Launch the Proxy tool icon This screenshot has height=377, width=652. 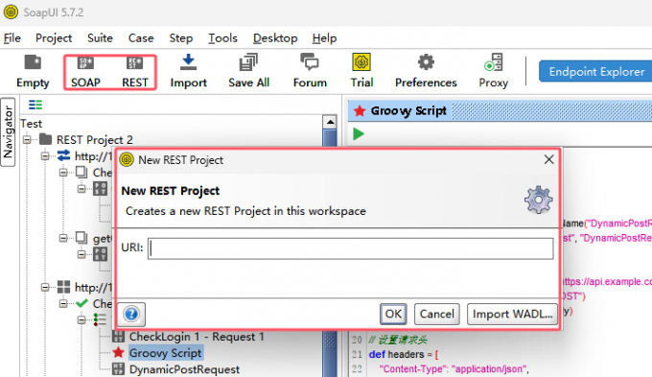(x=494, y=62)
